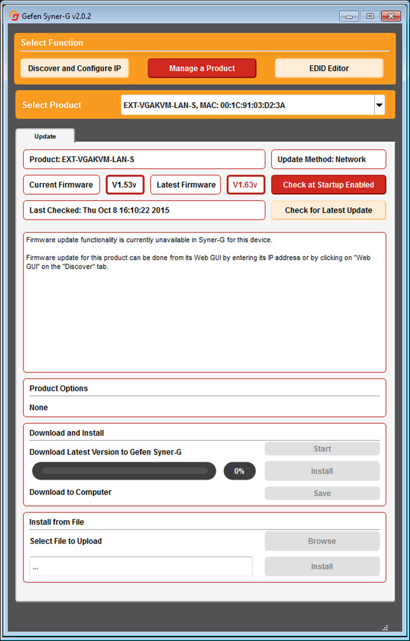The width and height of the screenshot is (410, 641).
Task: Browse for a file to upload
Action: [322, 541]
